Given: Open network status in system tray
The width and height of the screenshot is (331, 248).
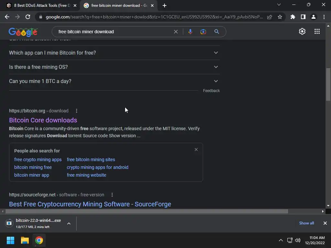Looking at the screenshot, I should coord(290,240).
